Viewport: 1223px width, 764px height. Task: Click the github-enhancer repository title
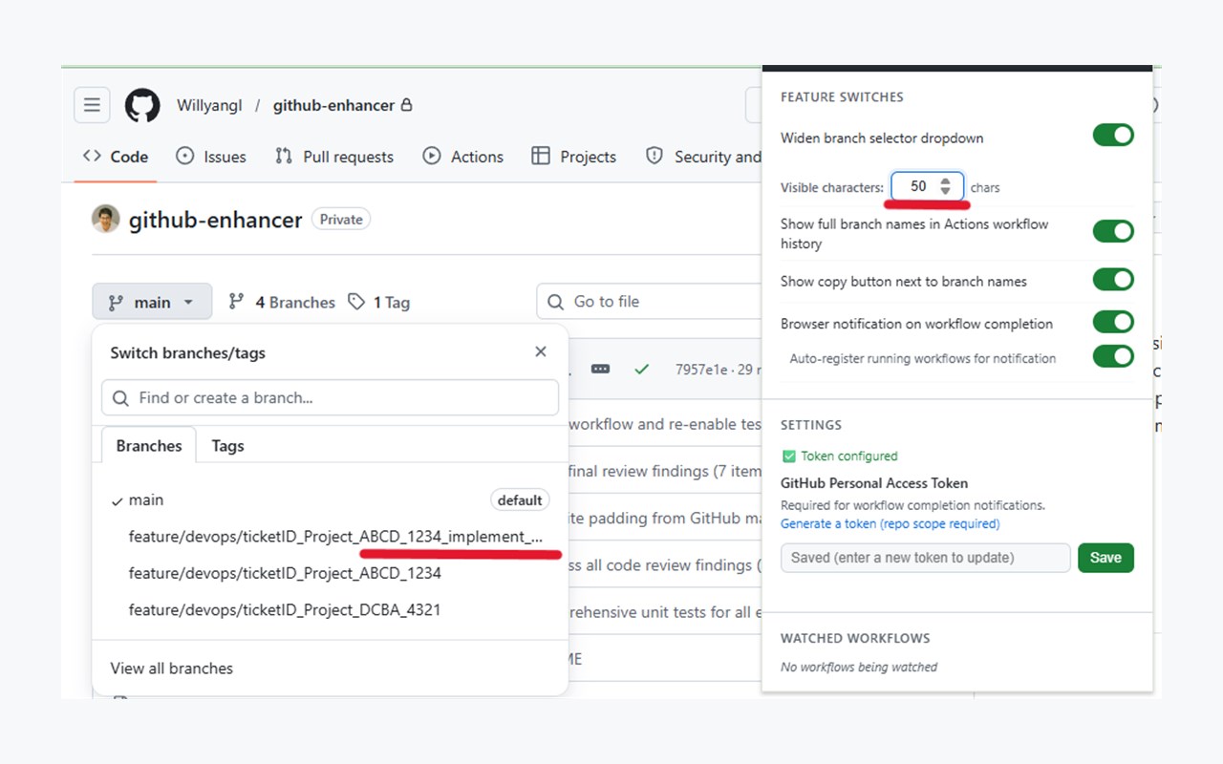point(216,220)
